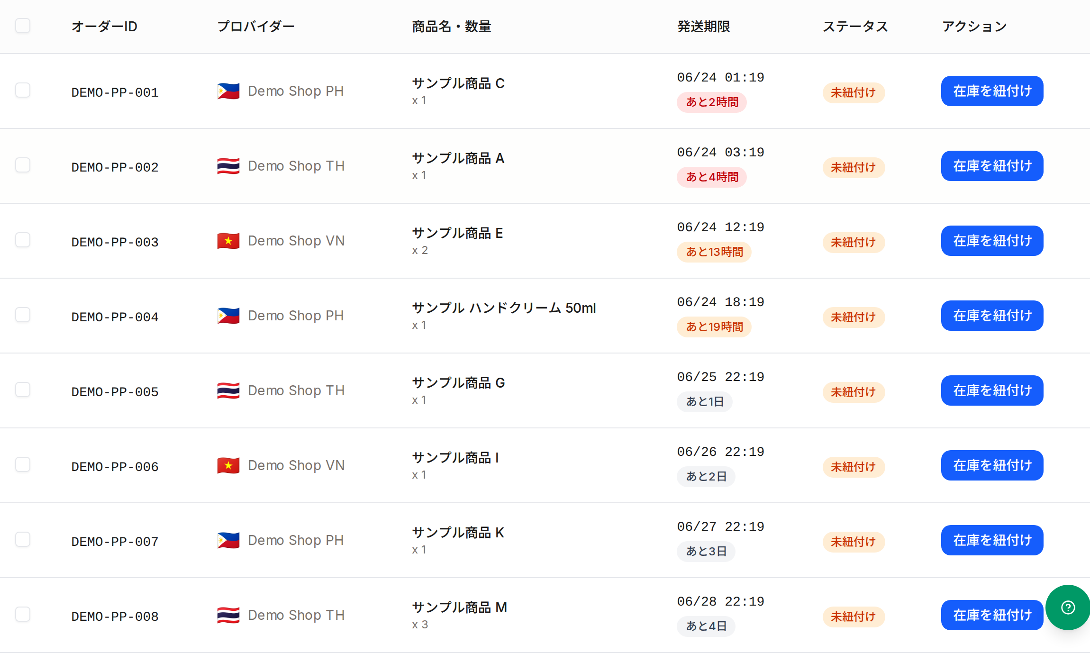Link stock for order DEMO-PP-008
Screen dimensions: 1090x653
[x=992, y=615]
